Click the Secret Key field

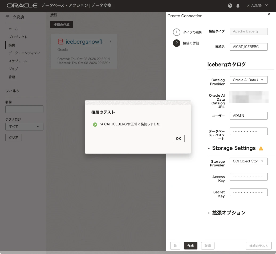(249, 192)
